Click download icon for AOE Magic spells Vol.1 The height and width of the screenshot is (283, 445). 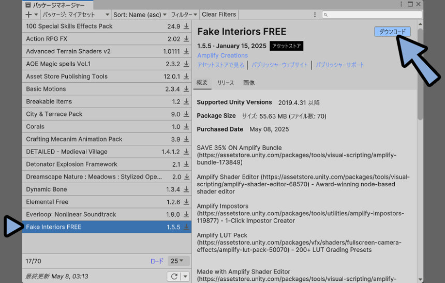pos(186,64)
